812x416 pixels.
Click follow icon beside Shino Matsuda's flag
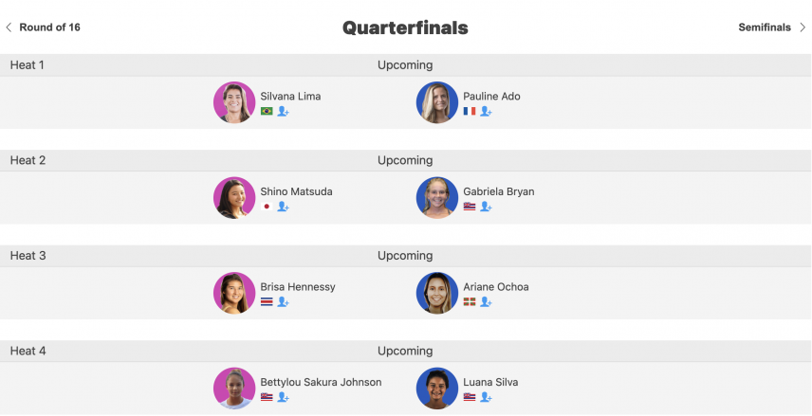(283, 207)
